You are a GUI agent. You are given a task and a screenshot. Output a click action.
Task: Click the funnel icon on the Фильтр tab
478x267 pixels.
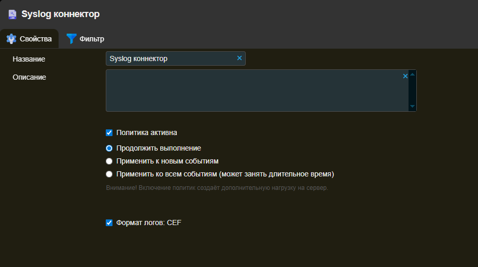[72, 39]
